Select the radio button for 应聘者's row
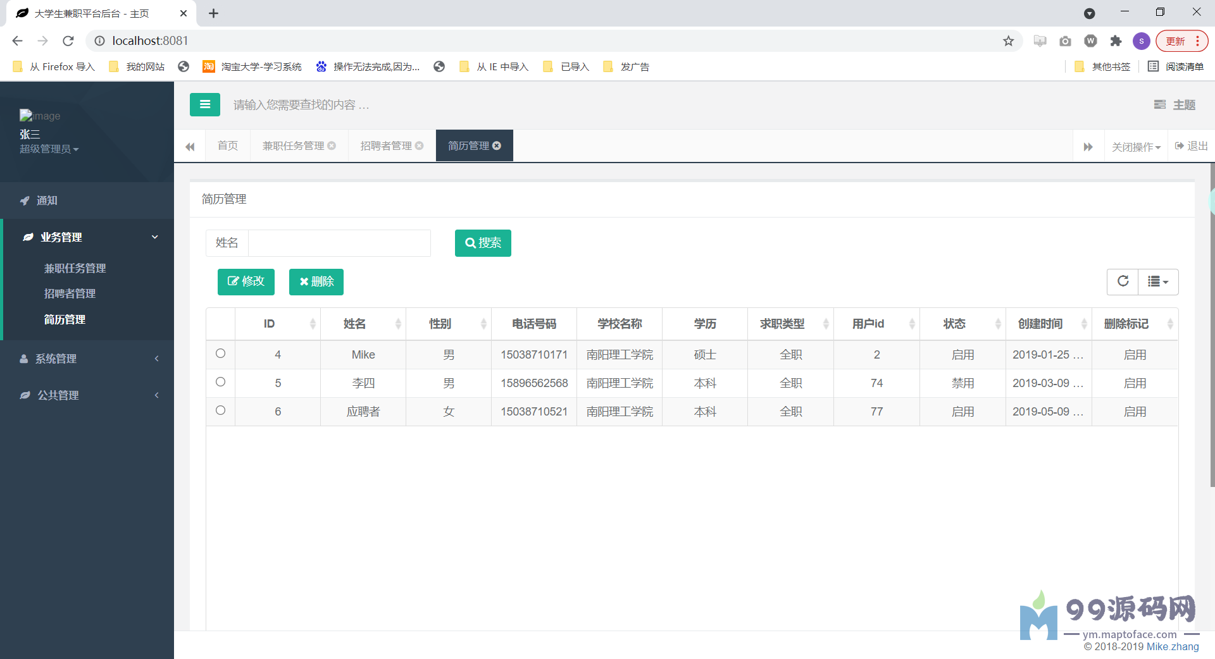The image size is (1215, 659). [x=220, y=410]
